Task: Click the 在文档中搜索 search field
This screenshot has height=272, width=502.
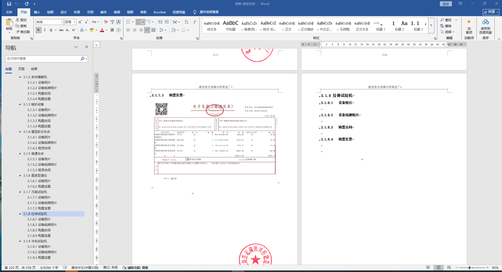Action: (x=43, y=59)
